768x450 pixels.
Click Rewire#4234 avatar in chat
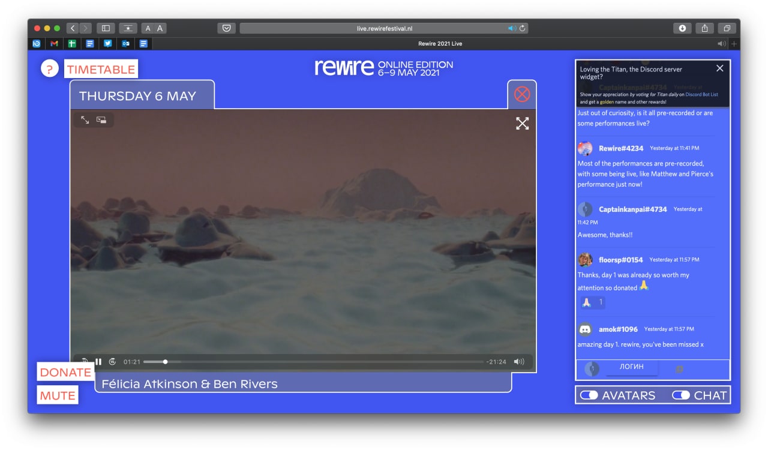(585, 148)
